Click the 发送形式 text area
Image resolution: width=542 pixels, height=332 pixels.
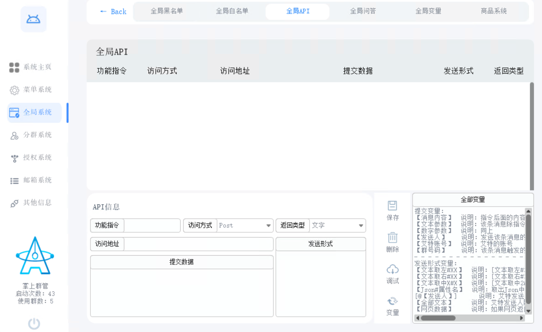[x=321, y=284]
